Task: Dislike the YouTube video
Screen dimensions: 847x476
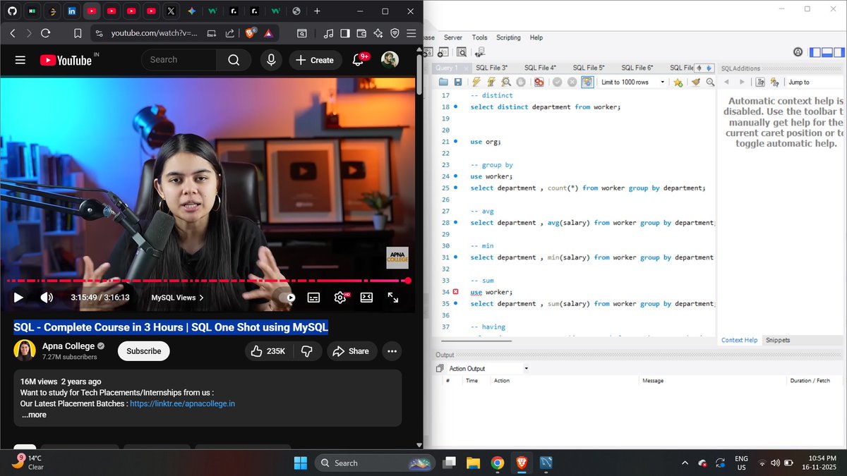Action: point(306,351)
